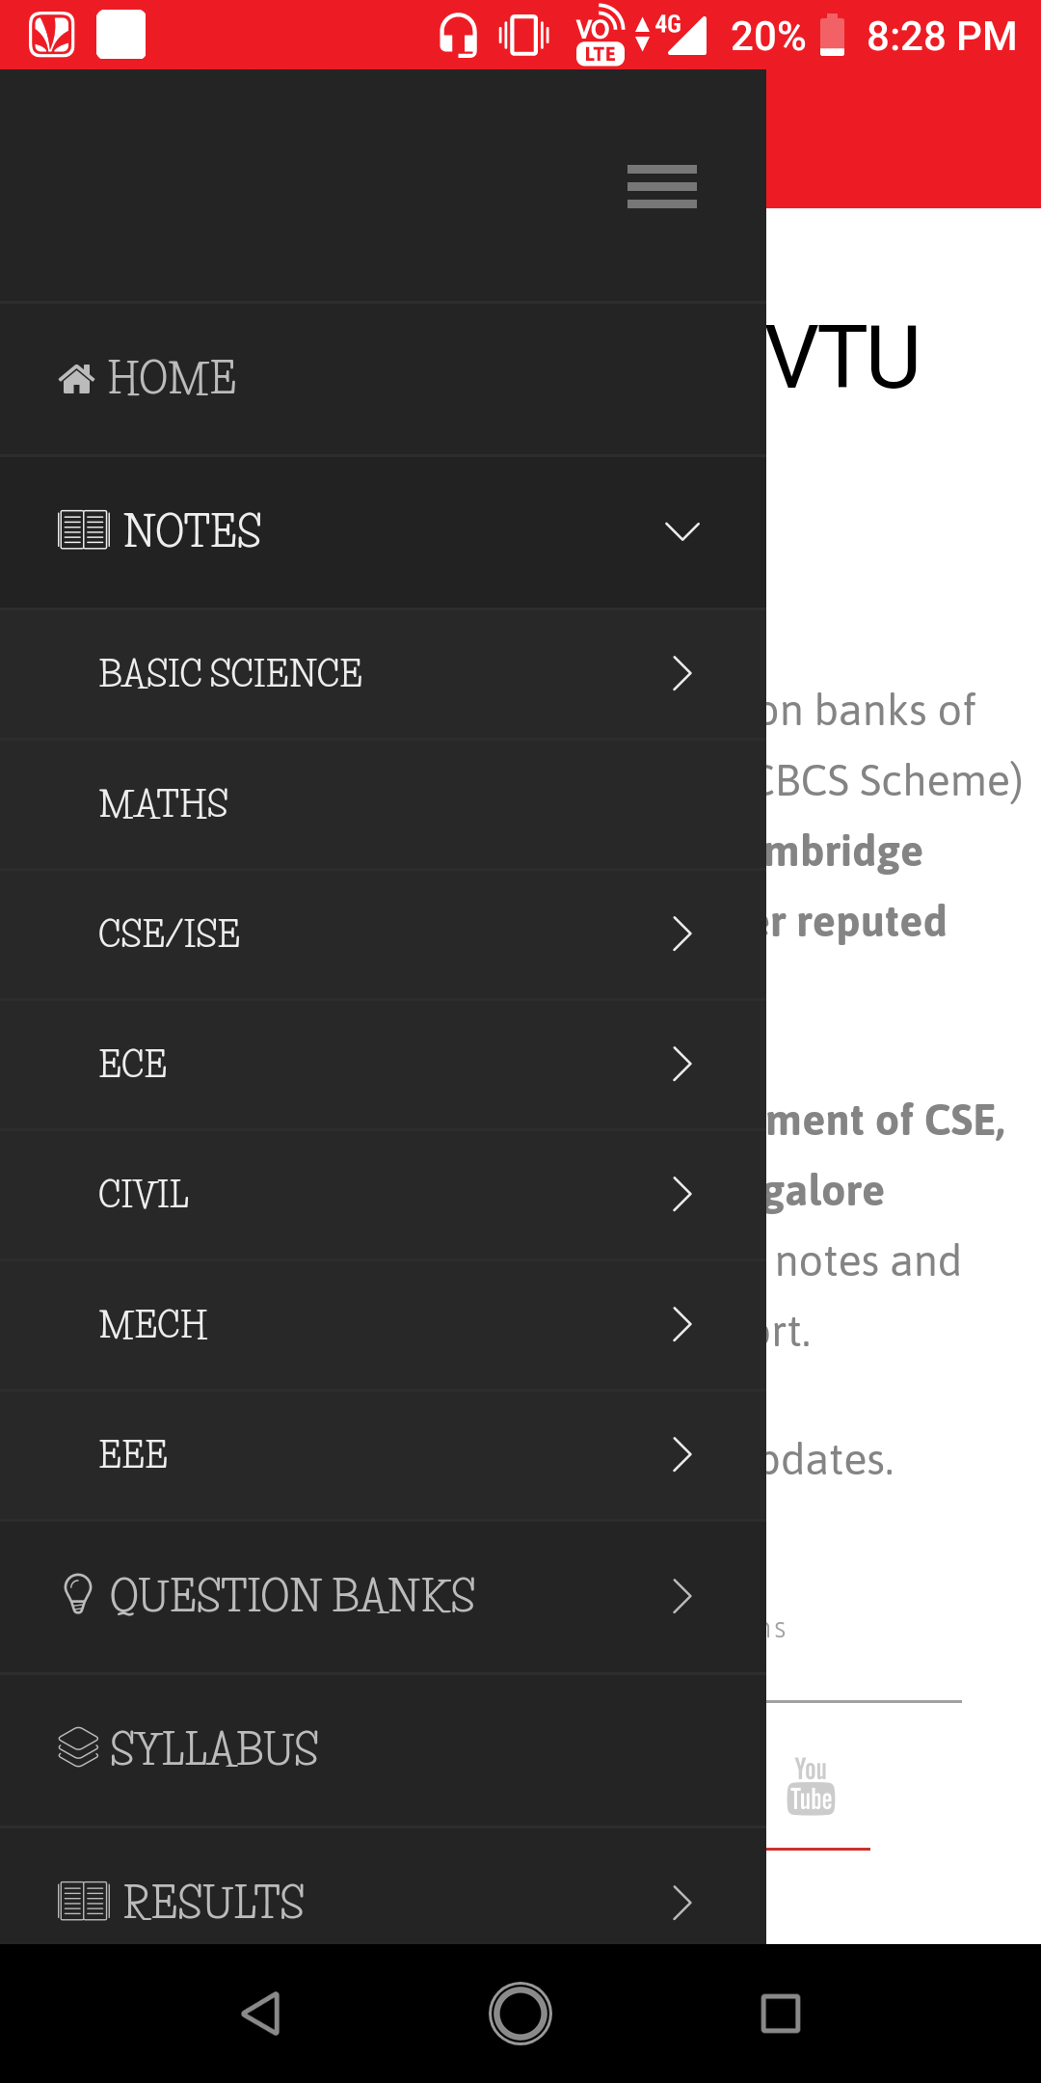1041x2083 pixels.
Task: Go to the HOME link
Action: click(x=172, y=378)
